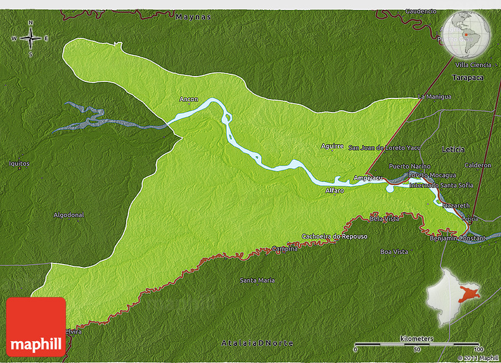Click the Cachoeira do Repouso label
Image resolution: width=501 pixels, height=363 pixels.
[334, 236]
